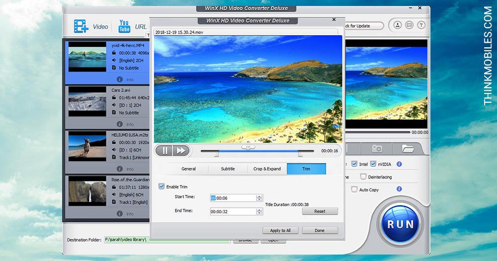Toggle Intel hardware acceleration checkbox
The width and height of the screenshot is (497, 261).
(x=354, y=164)
